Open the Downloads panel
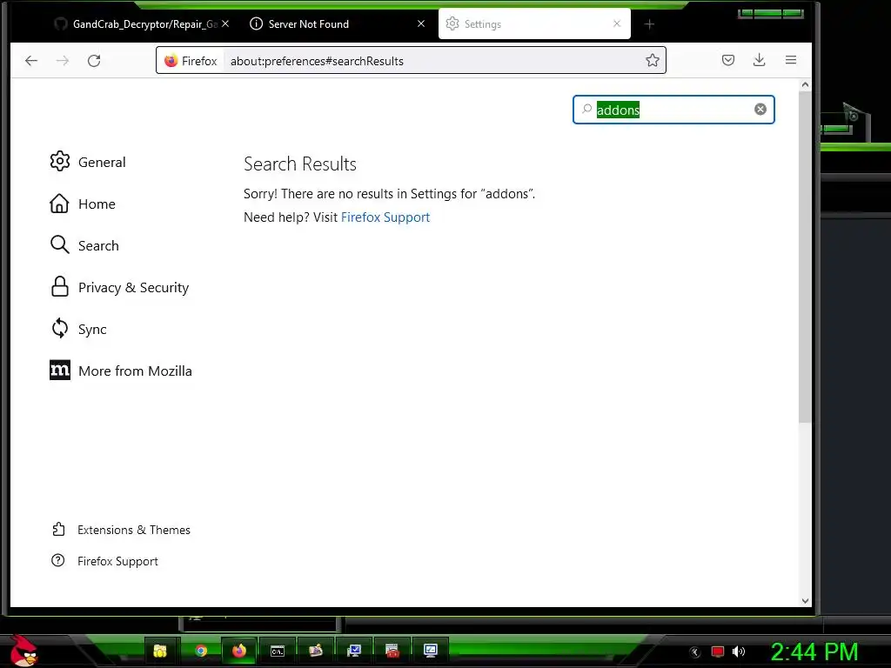 coord(759,60)
